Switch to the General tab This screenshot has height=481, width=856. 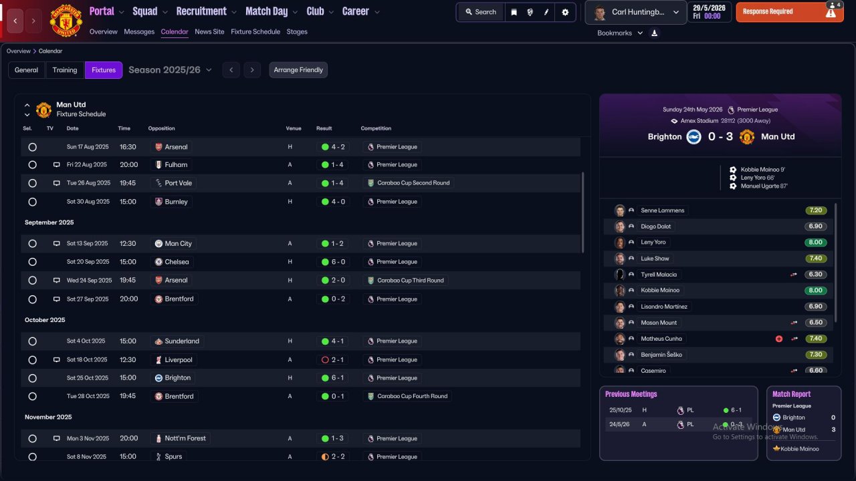coord(27,70)
